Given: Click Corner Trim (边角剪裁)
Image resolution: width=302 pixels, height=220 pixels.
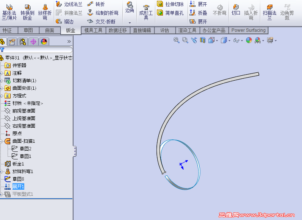Looking at the screenshot, I should (x=287, y=12).
